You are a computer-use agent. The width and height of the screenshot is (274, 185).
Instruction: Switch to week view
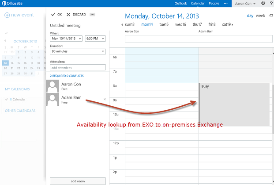(260, 16)
